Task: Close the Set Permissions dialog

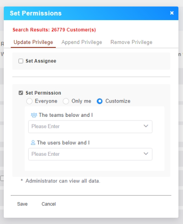Action: coord(172,13)
